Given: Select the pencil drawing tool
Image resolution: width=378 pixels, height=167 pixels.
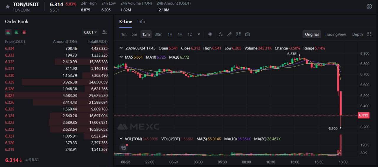Looking at the screenshot, I should [229, 34].
